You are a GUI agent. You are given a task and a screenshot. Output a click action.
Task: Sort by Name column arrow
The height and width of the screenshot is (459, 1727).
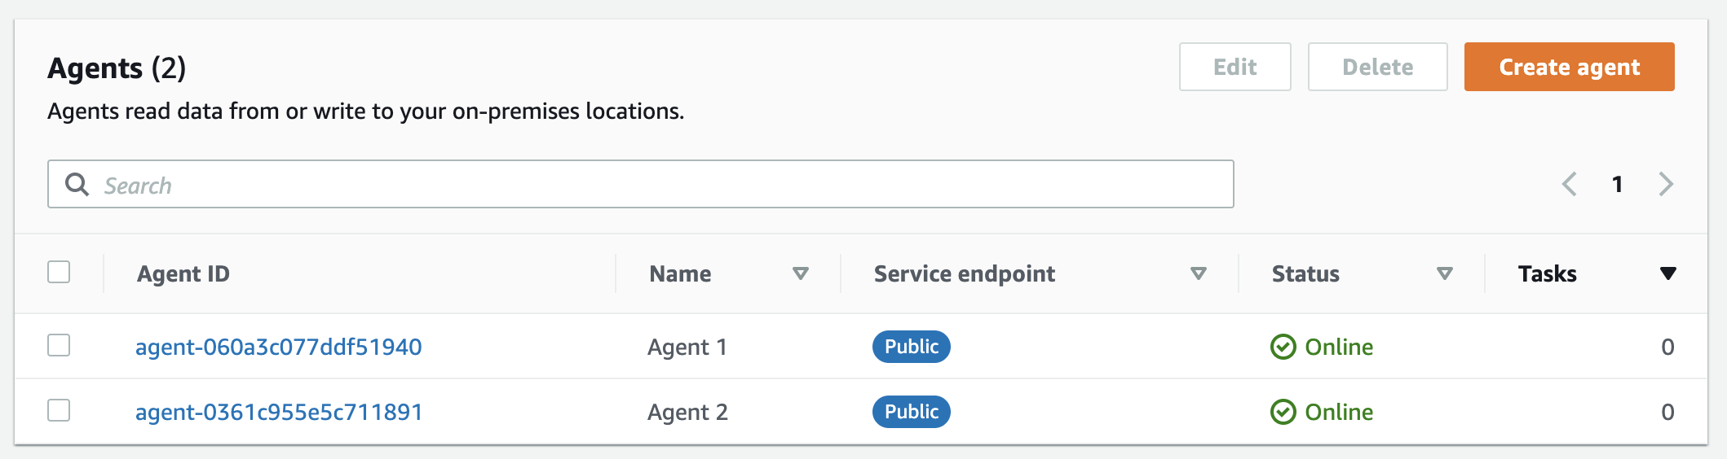(801, 273)
